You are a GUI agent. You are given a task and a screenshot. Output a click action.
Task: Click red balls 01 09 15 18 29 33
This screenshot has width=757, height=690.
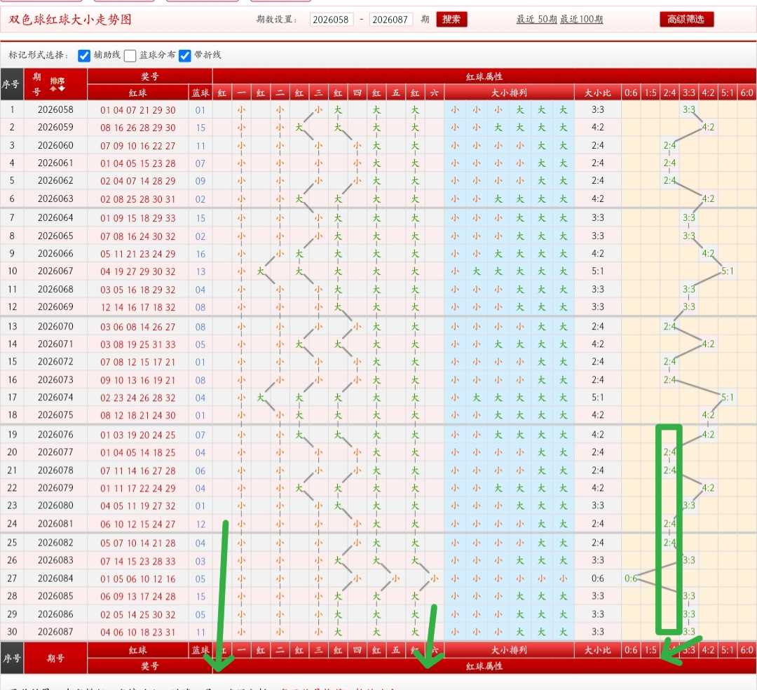[138, 218]
